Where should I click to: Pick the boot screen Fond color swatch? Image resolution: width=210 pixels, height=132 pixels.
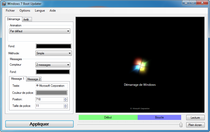pyautogui.click(x=54, y=46)
